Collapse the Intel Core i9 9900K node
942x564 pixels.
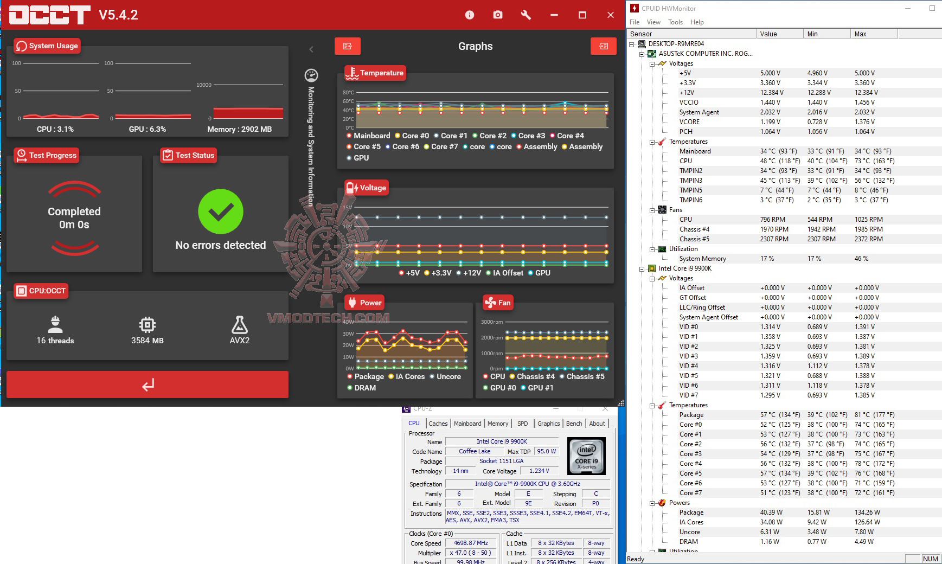tap(642, 268)
